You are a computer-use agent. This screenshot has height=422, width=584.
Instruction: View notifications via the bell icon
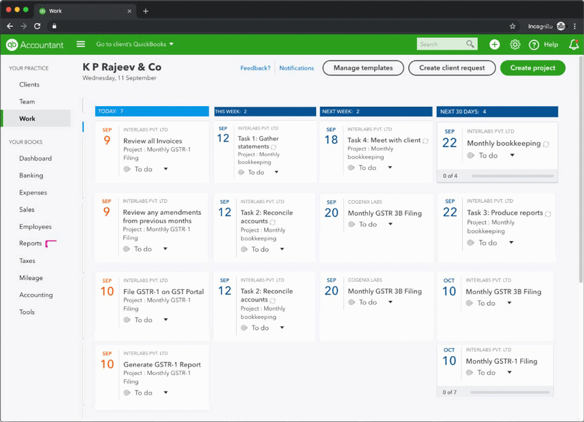[x=574, y=45]
